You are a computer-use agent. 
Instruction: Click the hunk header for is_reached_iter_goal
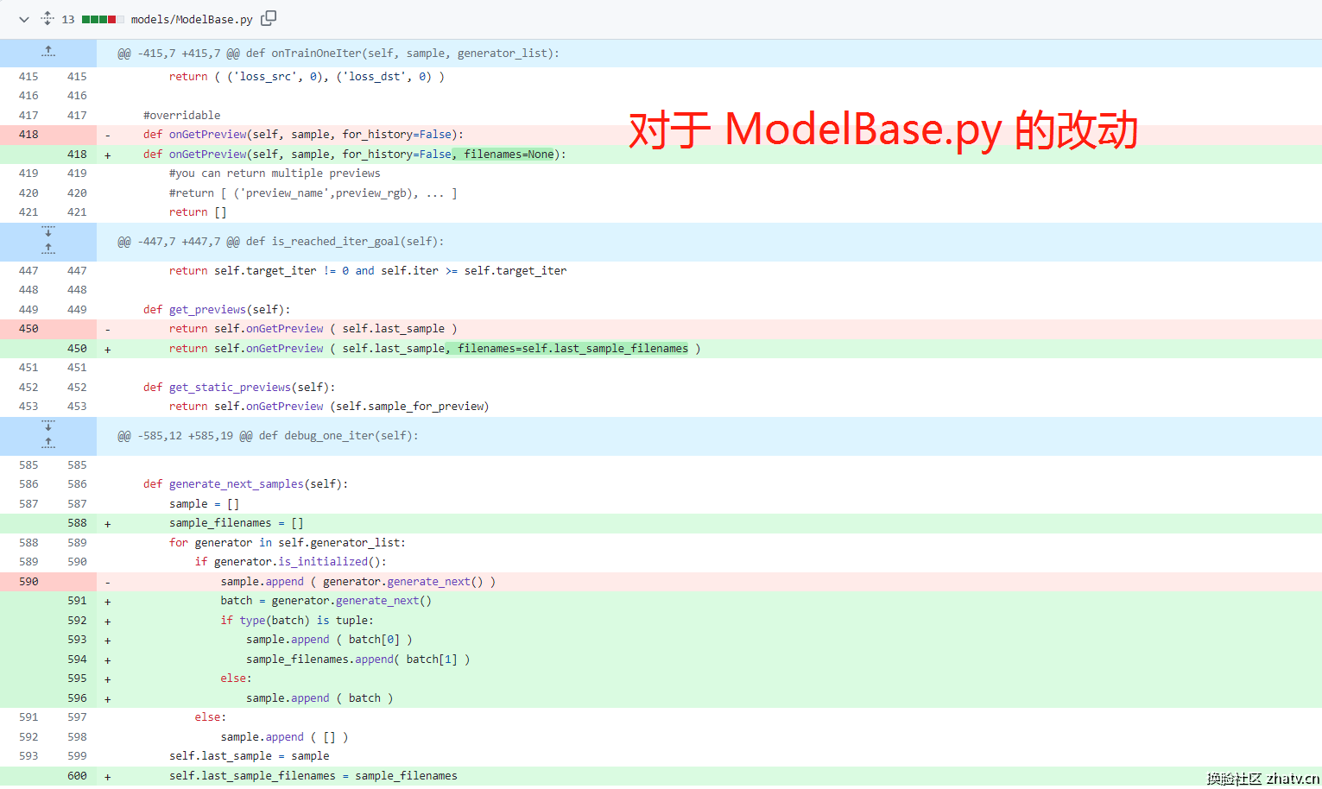coord(281,242)
